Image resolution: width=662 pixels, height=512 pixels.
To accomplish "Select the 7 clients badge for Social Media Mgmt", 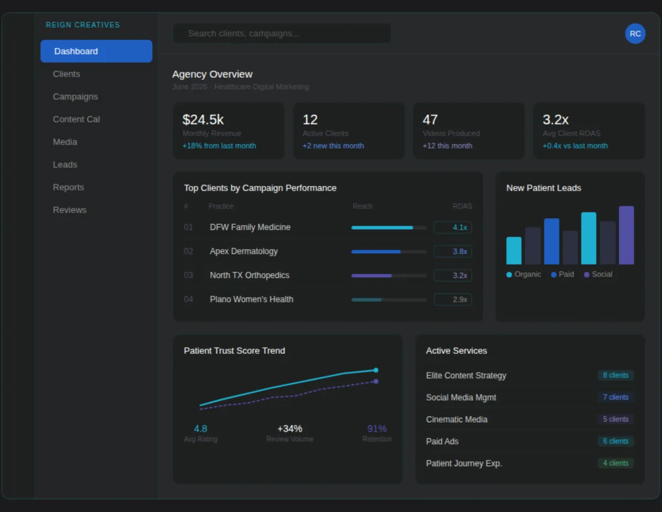I will (x=616, y=397).
